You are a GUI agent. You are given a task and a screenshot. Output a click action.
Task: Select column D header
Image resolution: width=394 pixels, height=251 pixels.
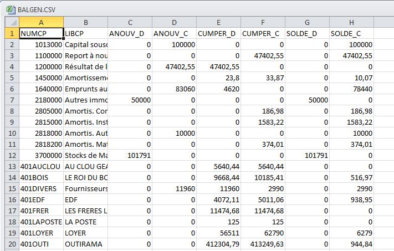click(175, 22)
